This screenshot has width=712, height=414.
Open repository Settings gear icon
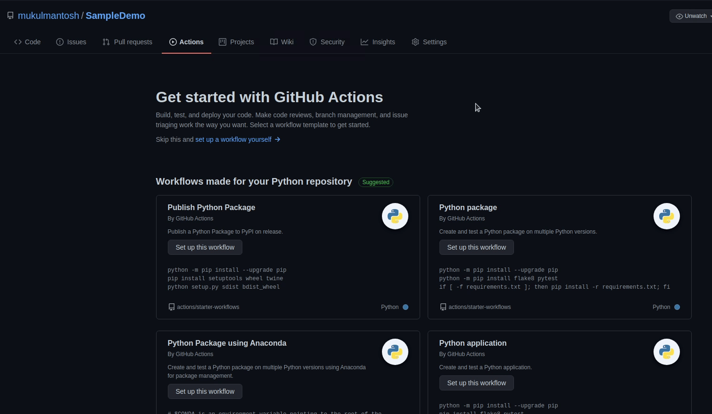click(x=415, y=42)
